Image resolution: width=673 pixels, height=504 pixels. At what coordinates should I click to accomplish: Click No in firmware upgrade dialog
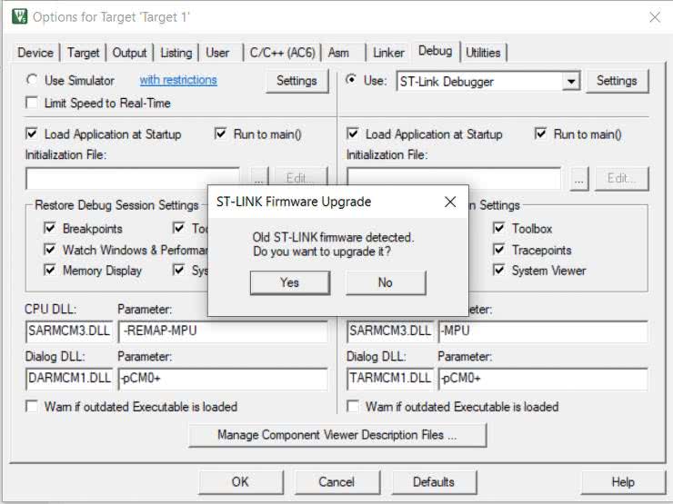[x=385, y=282]
